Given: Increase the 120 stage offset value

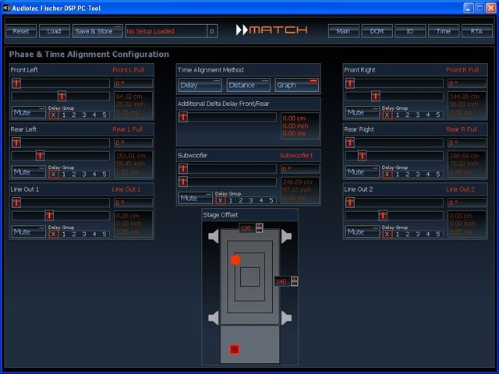Looking at the screenshot, I should tap(260, 225).
